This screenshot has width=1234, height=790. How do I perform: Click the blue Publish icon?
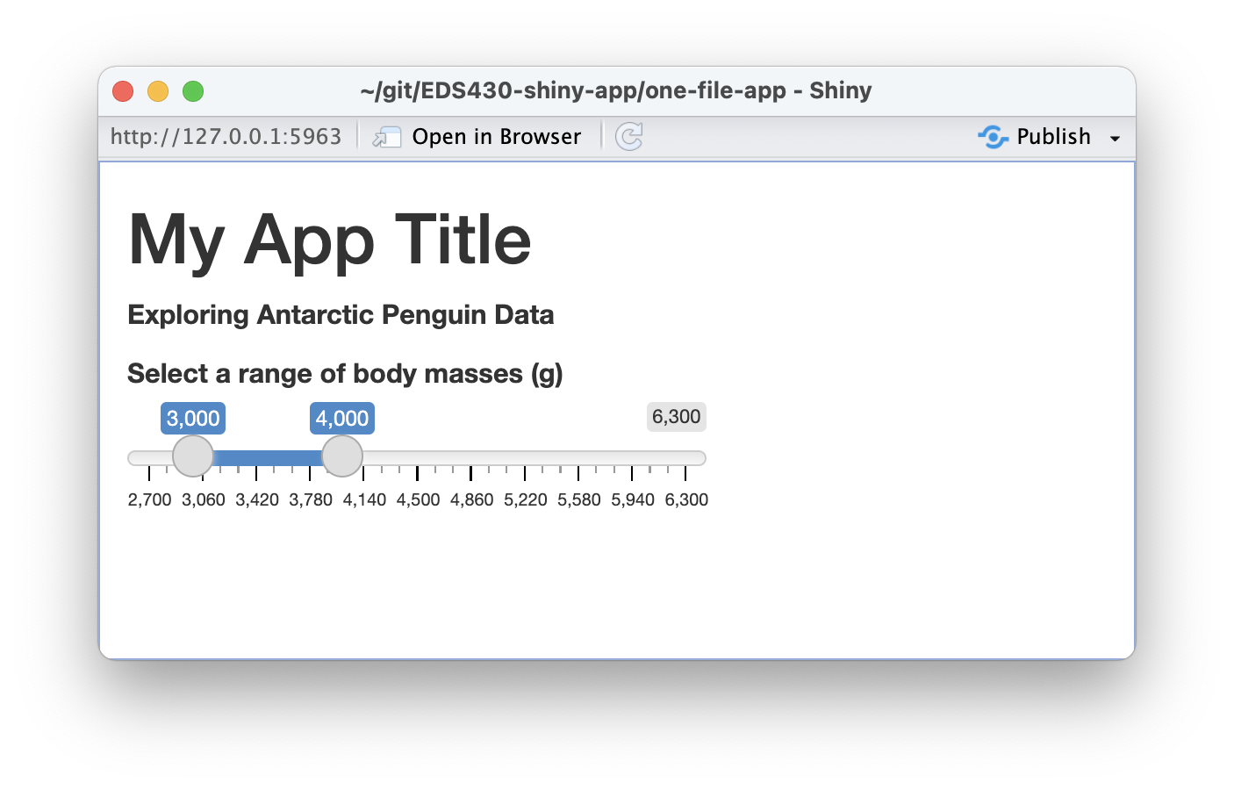pyautogui.click(x=993, y=137)
